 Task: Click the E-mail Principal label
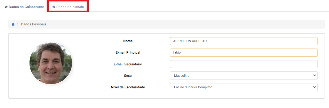[x=128, y=53]
